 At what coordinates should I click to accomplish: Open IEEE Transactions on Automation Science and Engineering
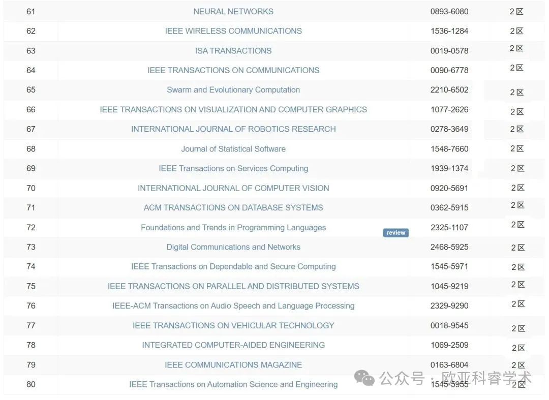click(233, 384)
